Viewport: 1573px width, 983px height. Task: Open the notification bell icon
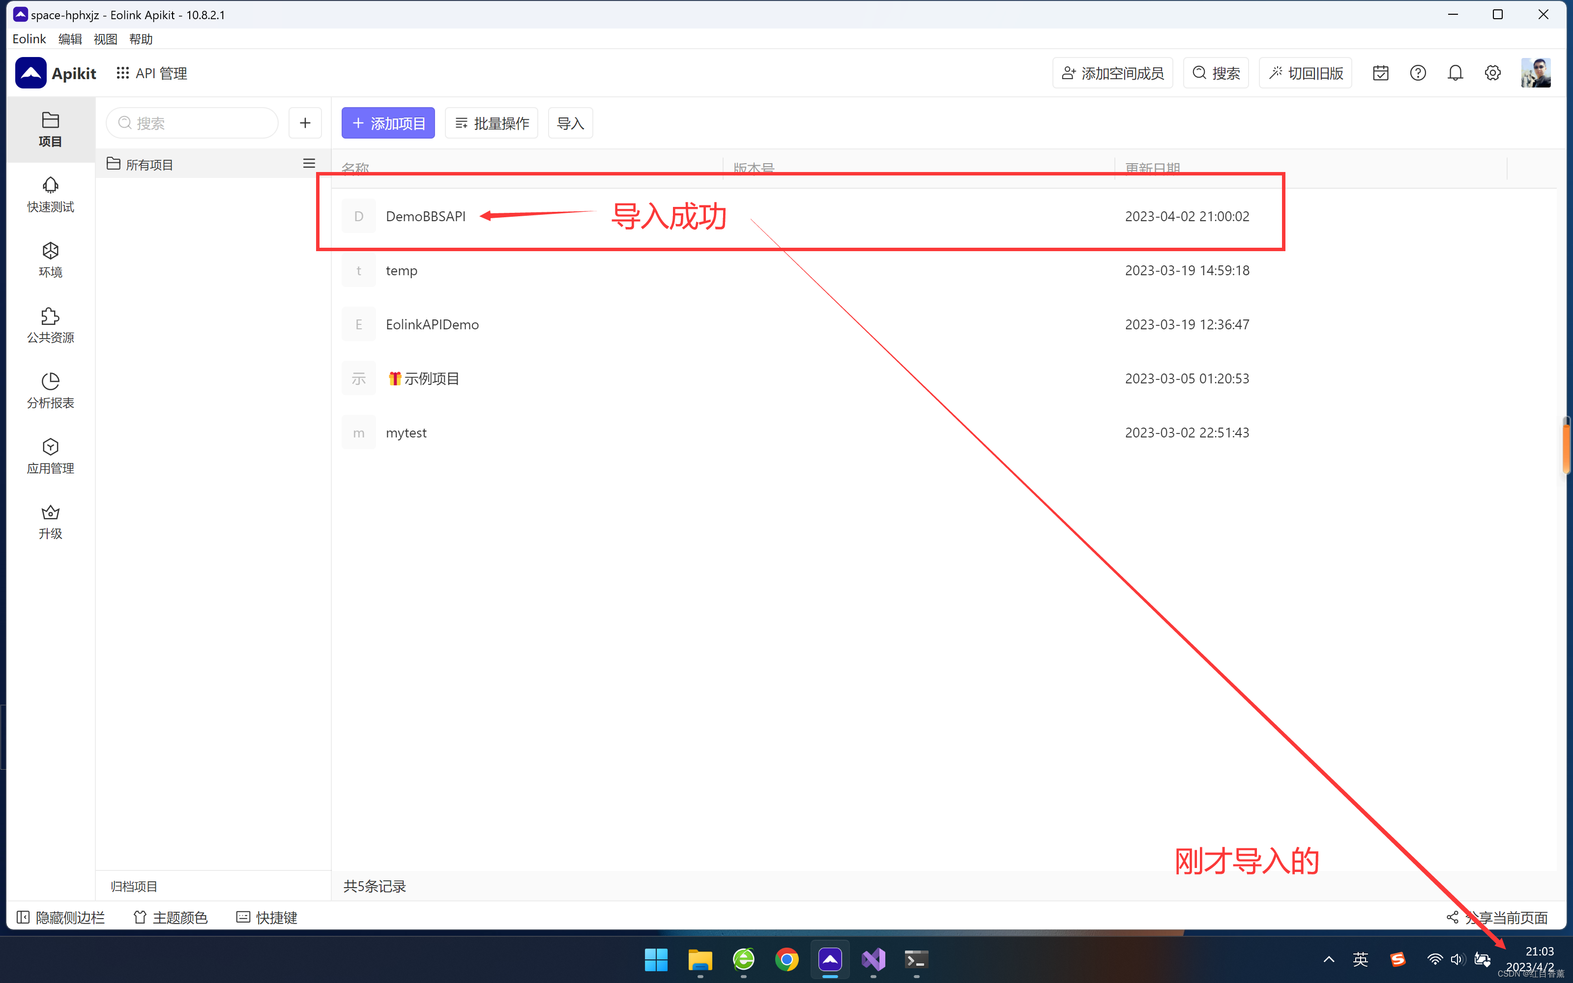[1456, 73]
